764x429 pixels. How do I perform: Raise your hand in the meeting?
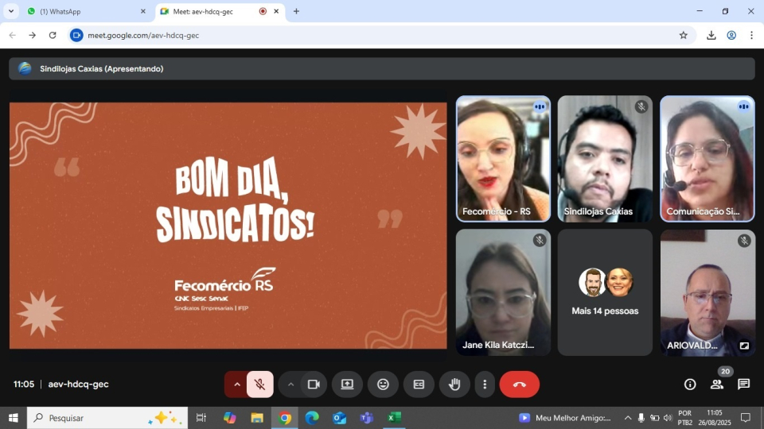(x=454, y=385)
